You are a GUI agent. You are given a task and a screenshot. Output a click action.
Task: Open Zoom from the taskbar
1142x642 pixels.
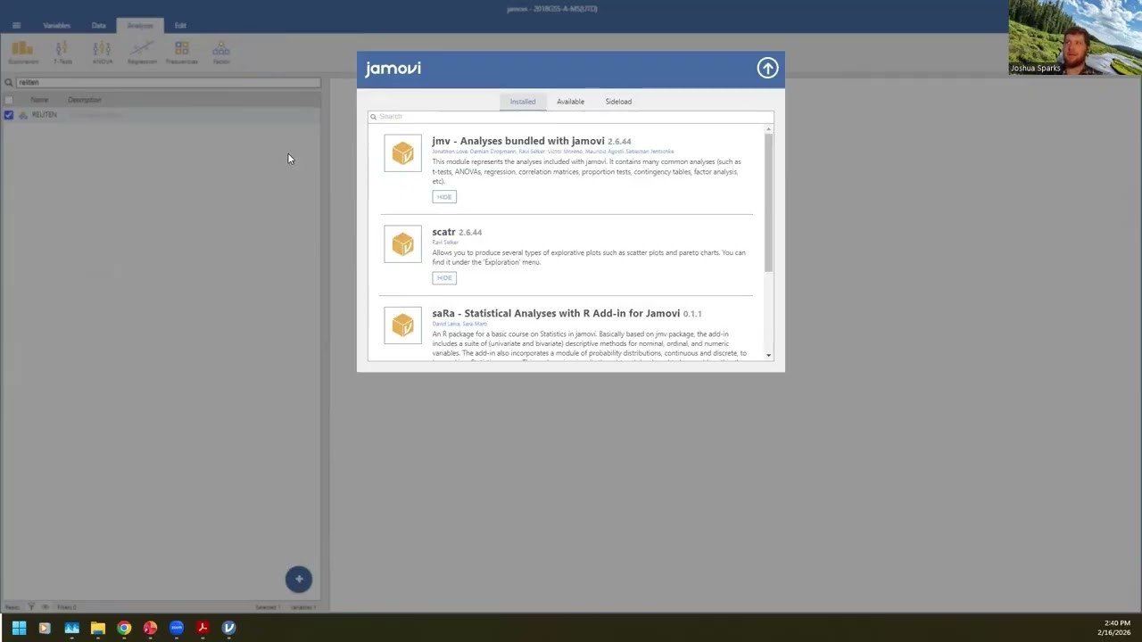177,628
